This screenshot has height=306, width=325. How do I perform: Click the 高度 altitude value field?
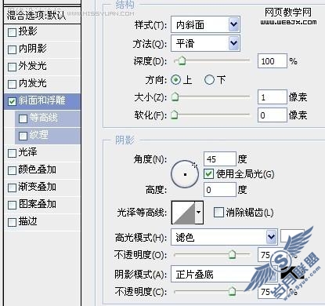[220, 190]
